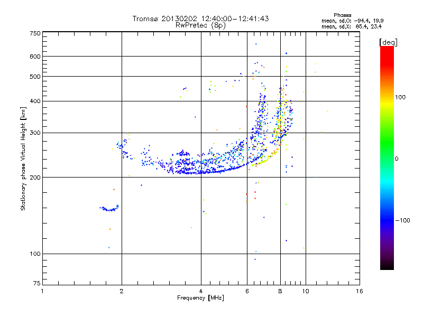Click the y-axis tick label '200'

pos(35,178)
